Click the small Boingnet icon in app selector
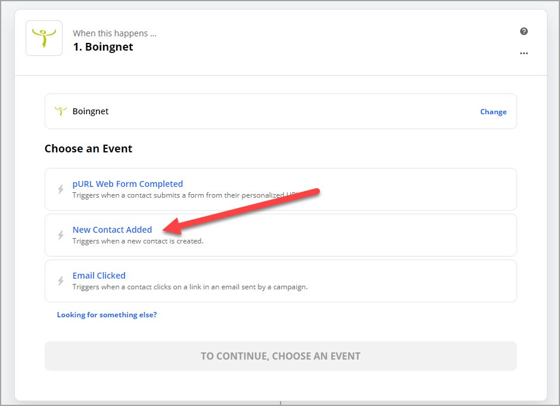The height and width of the screenshot is (406, 560). tap(60, 111)
